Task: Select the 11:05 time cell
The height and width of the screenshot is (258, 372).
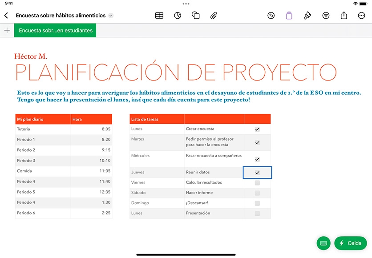Action: click(x=91, y=171)
